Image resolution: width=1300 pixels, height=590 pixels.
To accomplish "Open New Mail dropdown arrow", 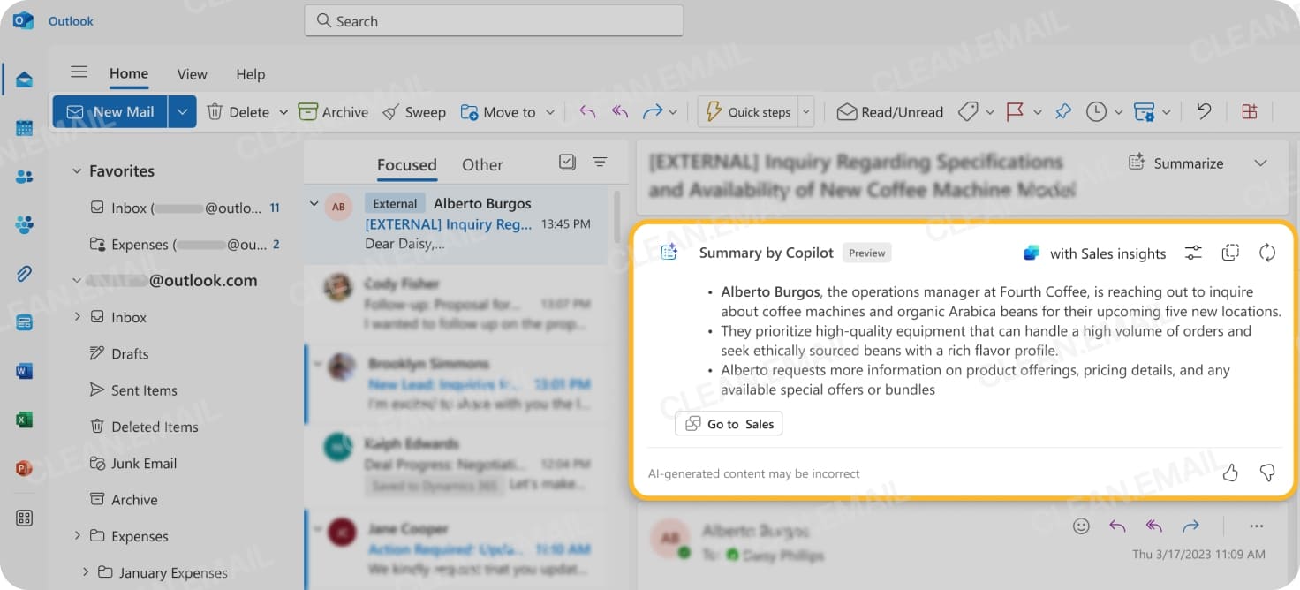I will (182, 112).
